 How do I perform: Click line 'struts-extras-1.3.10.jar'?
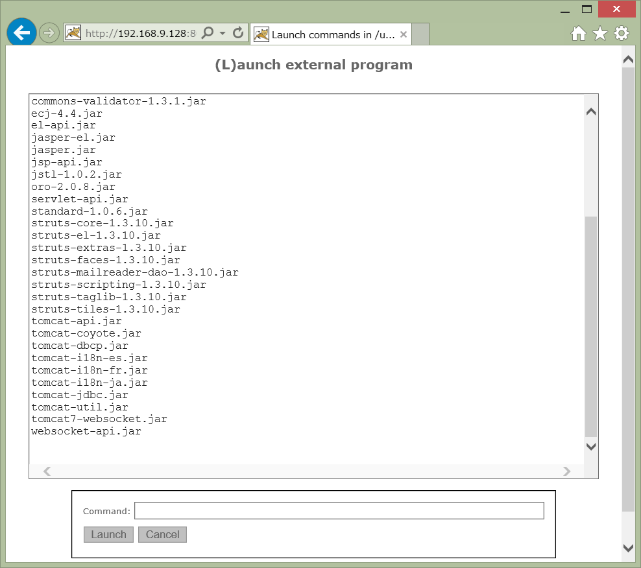(109, 247)
